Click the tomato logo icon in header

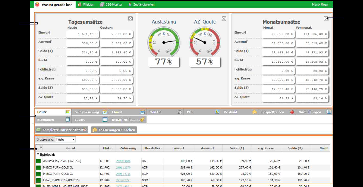[37, 4]
